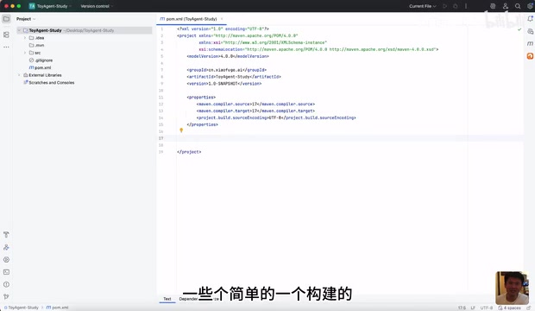The image size is (535, 311).
Task: Expand External Libraries node
Action: click(x=19, y=75)
